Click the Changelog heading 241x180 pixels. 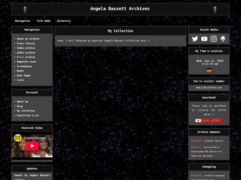[209, 167]
